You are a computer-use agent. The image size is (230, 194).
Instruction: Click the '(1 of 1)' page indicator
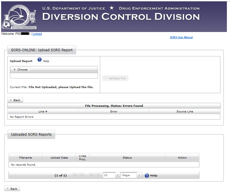pos(61,176)
